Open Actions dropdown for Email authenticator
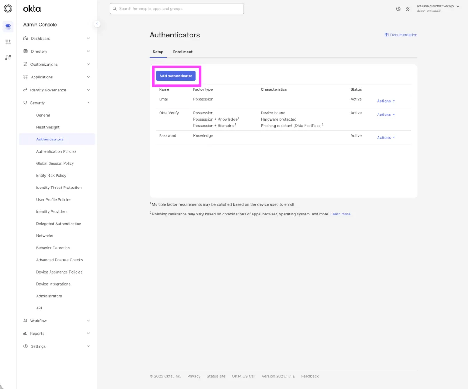Image resolution: width=468 pixels, height=389 pixels. pos(386,101)
